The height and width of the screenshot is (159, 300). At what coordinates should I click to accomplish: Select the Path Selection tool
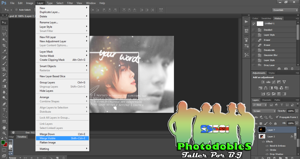[4, 115]
